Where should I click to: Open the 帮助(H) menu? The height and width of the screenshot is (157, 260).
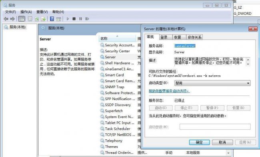coord(58,12)
